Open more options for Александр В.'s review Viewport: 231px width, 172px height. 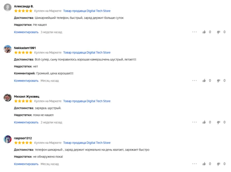tap(194, 32)
